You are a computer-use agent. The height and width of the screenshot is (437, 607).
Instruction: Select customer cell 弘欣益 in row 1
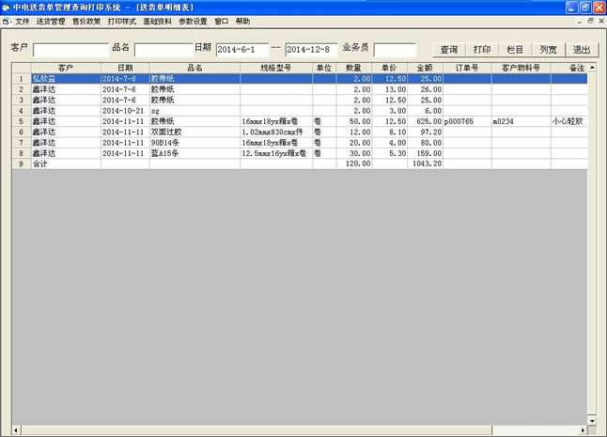tap(66, 79)
